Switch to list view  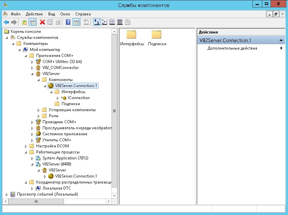(112, 22)
